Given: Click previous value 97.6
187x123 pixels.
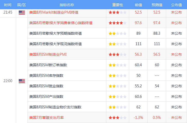Looking at the screenshot, I should (x=138, y=23).
